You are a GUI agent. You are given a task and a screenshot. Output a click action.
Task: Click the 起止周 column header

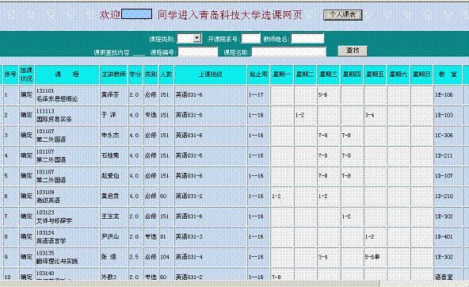(259, 75)
